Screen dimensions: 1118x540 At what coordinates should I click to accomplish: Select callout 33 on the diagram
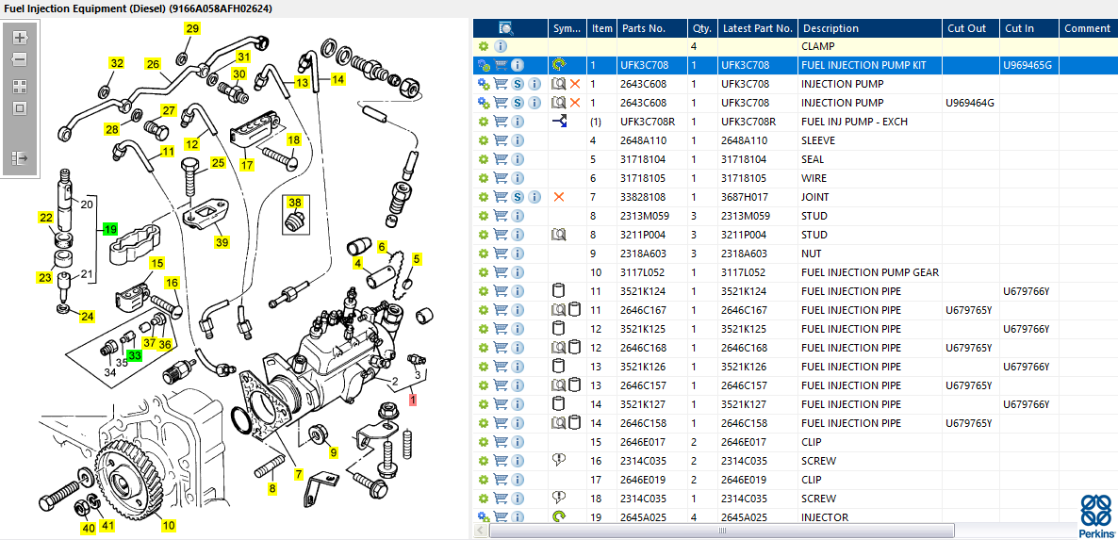click(135, 355)
